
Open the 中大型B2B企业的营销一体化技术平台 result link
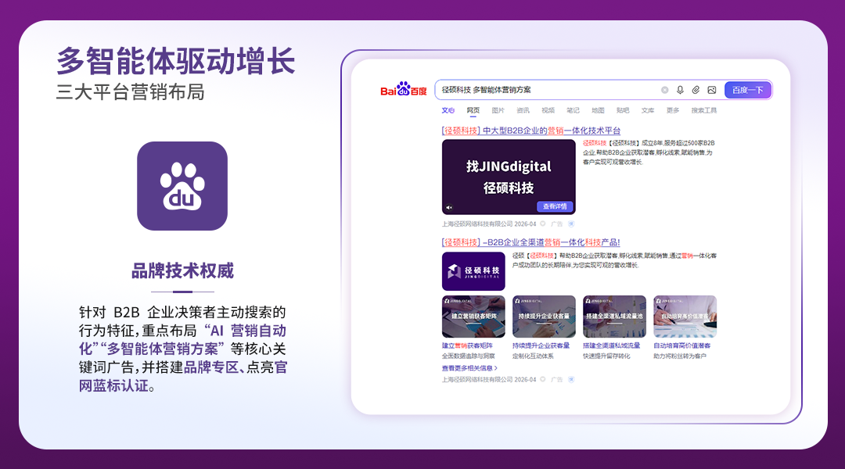530,131
